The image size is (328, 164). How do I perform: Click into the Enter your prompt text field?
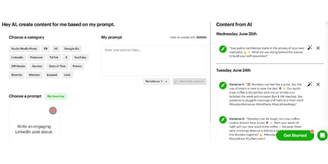(x=154, y=60)
